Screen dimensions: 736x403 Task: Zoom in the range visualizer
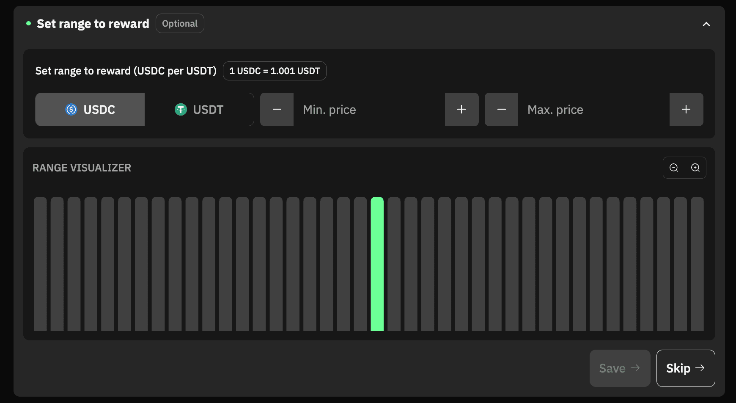[x=695, y=168]
